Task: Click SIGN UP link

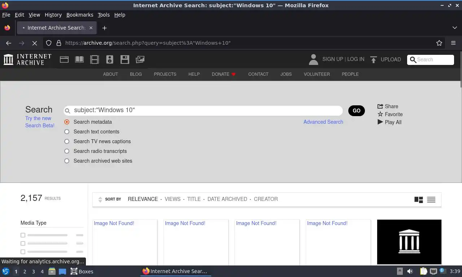Action: (x=333, y=59)
